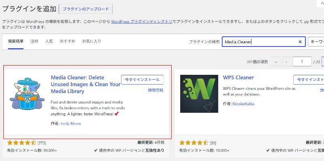Switch to the 検索結果 tab
This screenshot has width=324, height=161.
click(16, 41)
